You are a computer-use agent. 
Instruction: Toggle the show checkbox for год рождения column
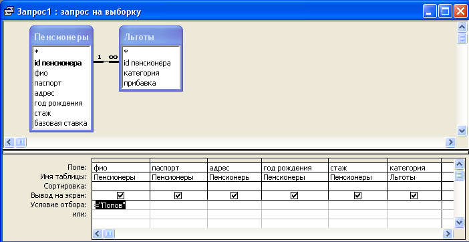point(295,195)
